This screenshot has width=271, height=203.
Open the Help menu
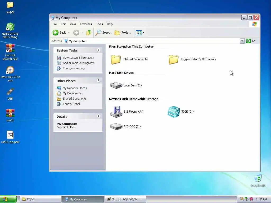point(110,24)
